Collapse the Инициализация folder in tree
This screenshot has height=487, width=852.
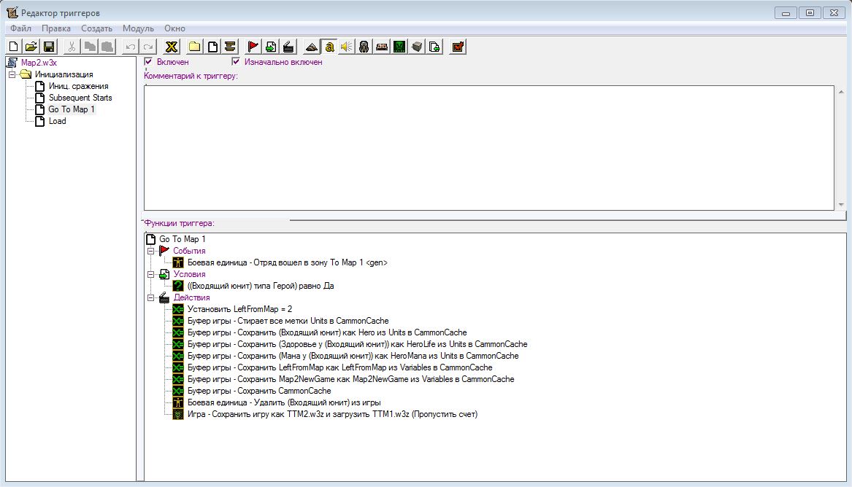(x=12, y=74)
